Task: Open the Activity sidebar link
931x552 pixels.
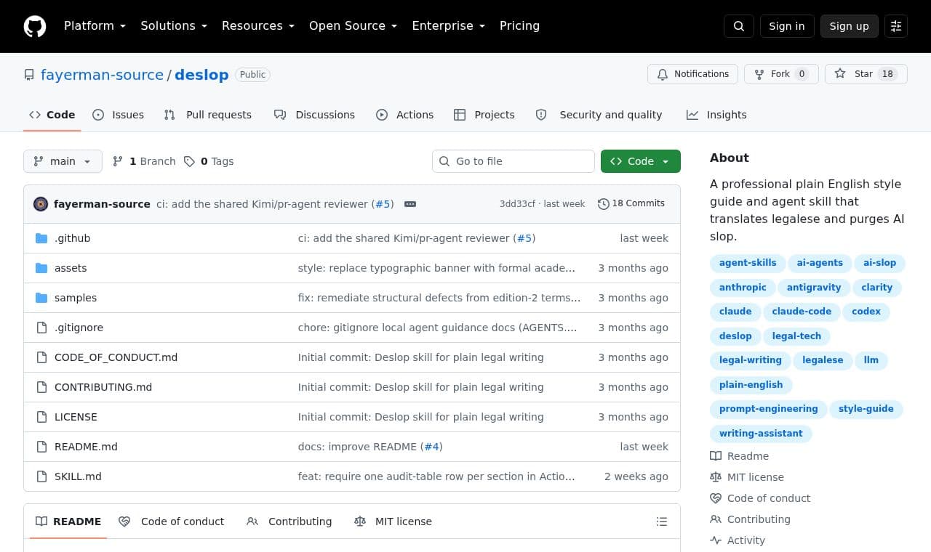Action: click(738, 540)
